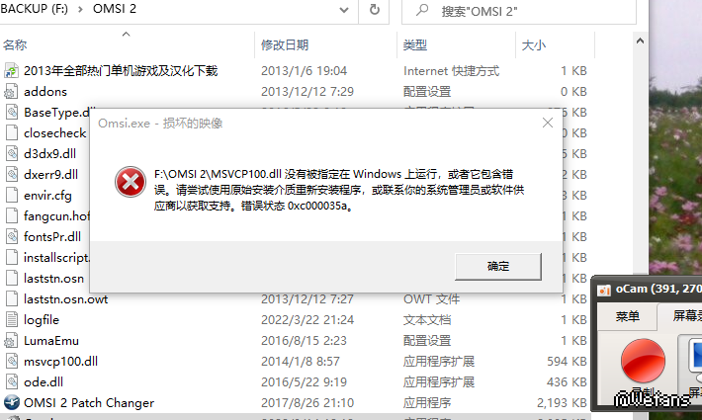
Task: Click the Internet 快捷方式 type cell
Action: click(451, 71)
